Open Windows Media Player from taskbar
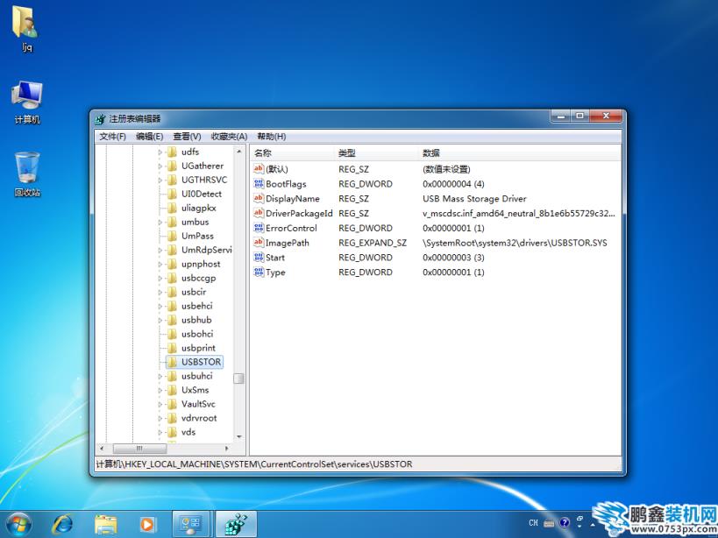The height and width of the screenshot is (538, 718). pyautogui.click(x=147, y=525)
